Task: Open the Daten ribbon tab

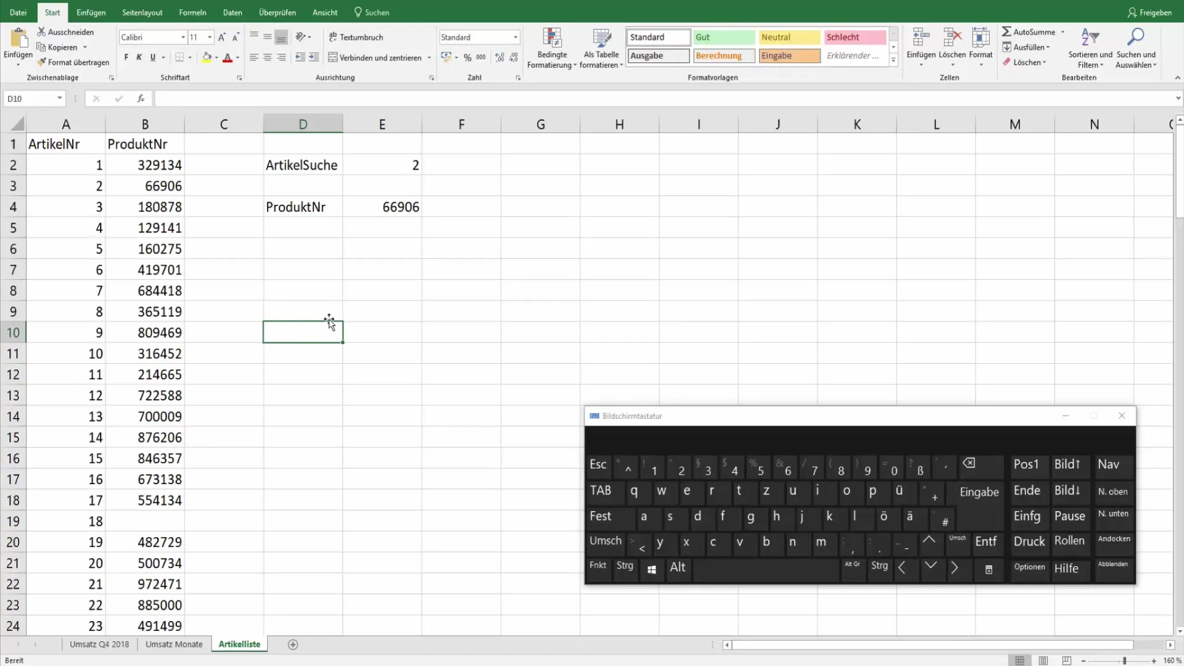Action: pyautogui.click(x=232, y=12)
